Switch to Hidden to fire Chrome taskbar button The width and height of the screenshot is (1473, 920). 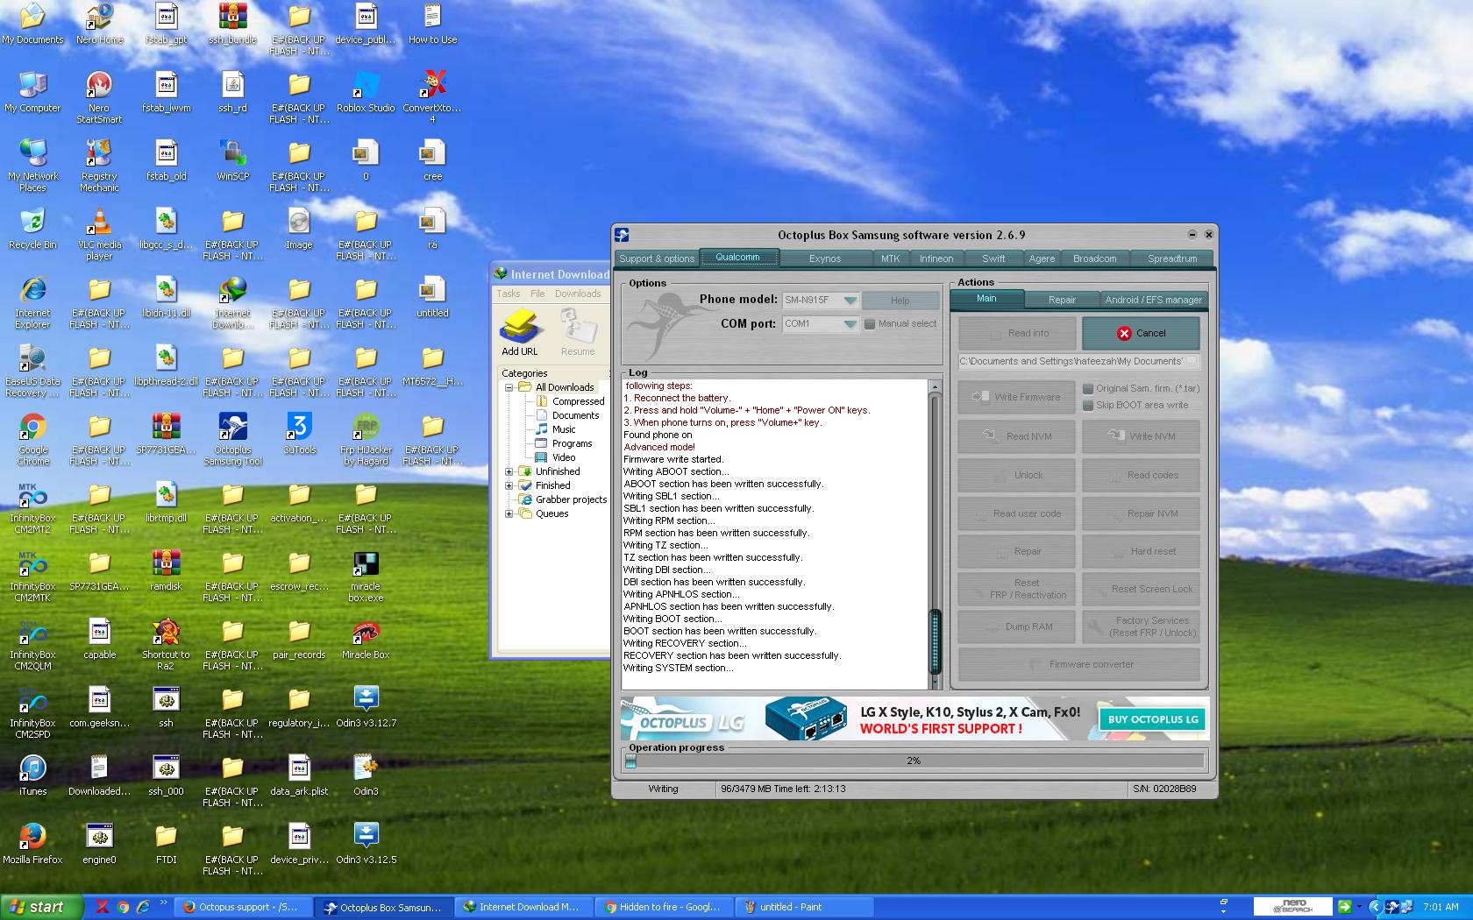663,907
